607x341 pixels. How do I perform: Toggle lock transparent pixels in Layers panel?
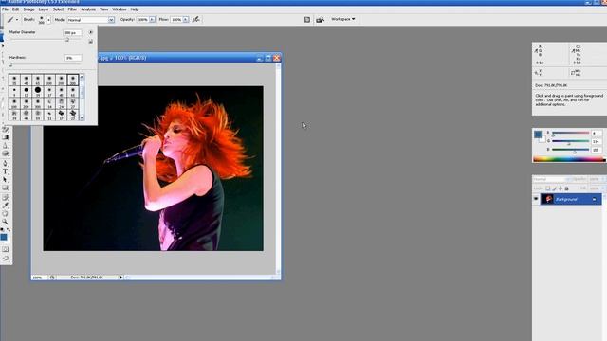(x=548, y=188)
